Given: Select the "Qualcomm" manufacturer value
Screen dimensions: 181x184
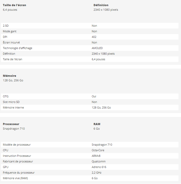Looking at the screenshot, I should click(99, 161).
